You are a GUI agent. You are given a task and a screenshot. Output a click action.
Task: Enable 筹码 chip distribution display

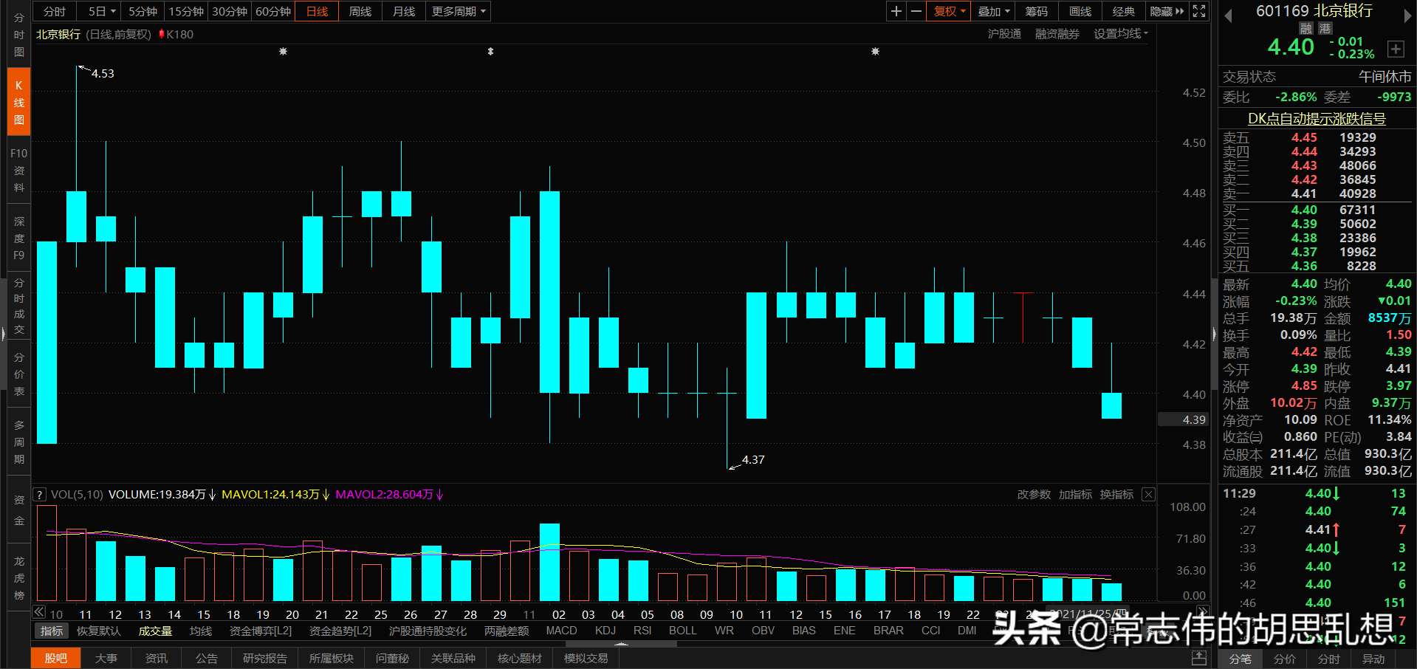pyautogui.click(x=1036, y=11)
